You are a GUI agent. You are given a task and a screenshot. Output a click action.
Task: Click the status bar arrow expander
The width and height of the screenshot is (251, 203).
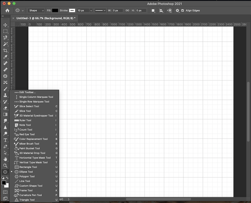pos(69,199)
